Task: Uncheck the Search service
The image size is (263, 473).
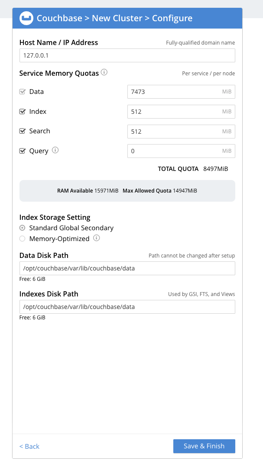Action: tap(22, 130)
